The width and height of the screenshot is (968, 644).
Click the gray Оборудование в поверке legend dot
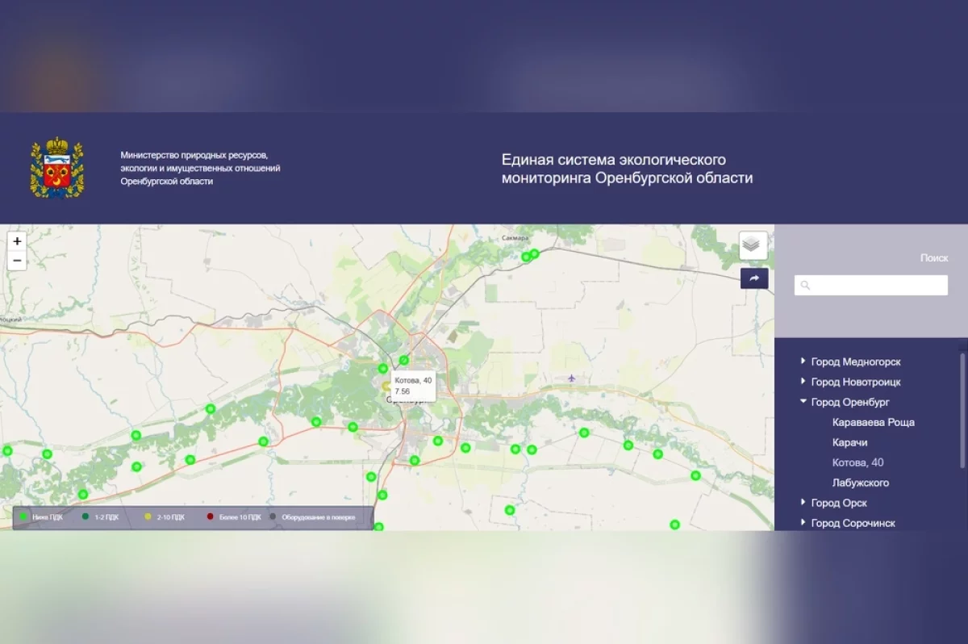coord(273,517)
